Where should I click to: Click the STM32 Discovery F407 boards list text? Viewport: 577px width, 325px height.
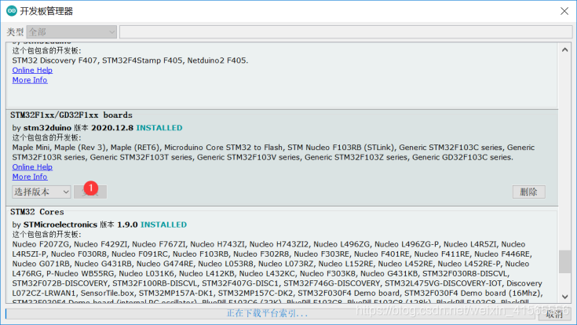[130, 60]
